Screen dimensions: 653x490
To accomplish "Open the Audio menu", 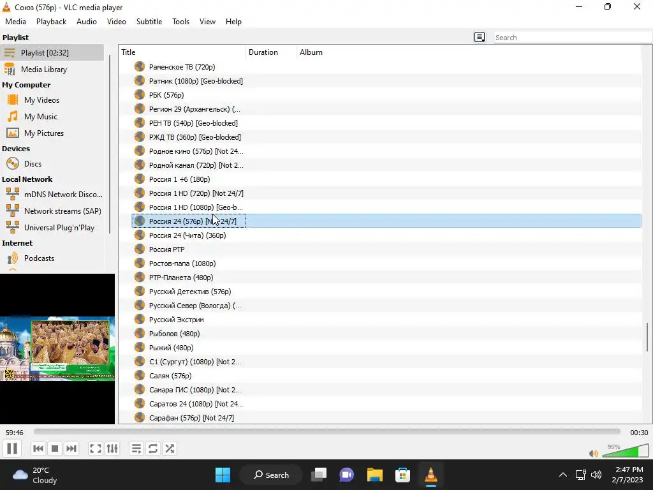I will pyautogui.click(x=87, y=22).
